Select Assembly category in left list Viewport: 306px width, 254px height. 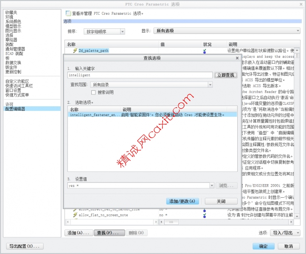point(9,44)
